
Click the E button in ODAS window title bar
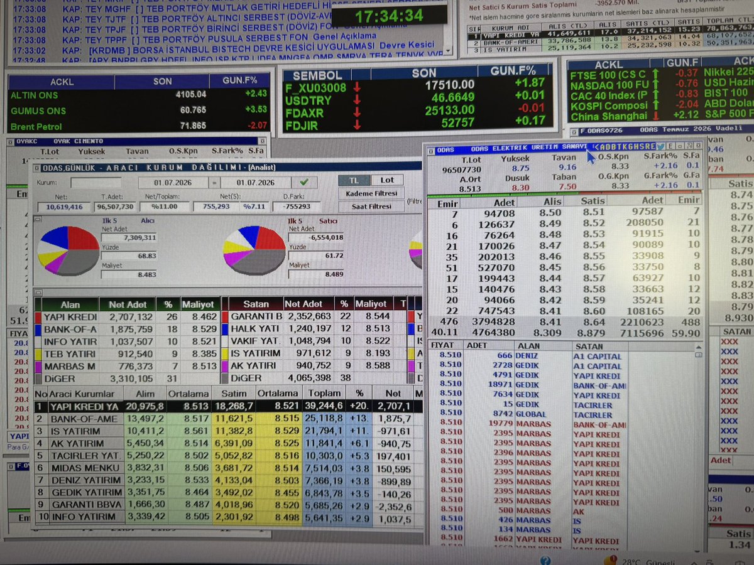coord(670,146)
